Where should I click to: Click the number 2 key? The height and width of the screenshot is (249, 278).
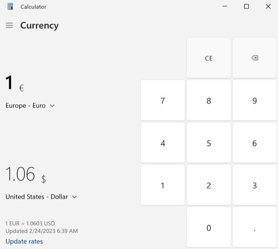click(209, 185)
